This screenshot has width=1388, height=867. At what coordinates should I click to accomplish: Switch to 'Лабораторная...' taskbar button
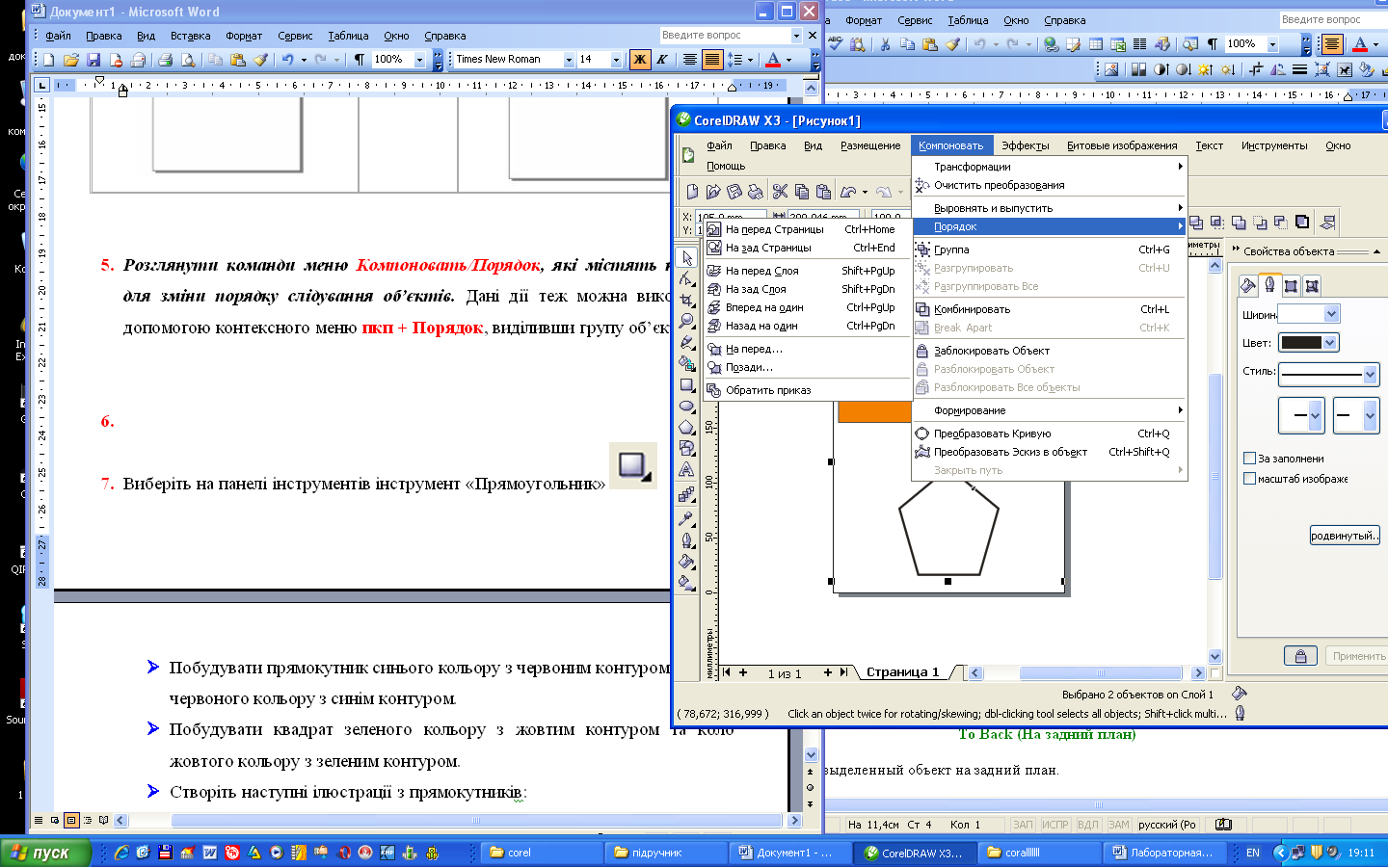(x=1164, y=853)
